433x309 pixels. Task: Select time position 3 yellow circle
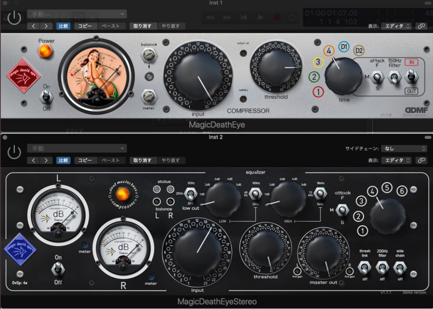318,62
